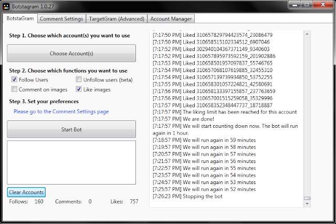
Task: Click the Clear Accounts button
Action: point(26,192)
